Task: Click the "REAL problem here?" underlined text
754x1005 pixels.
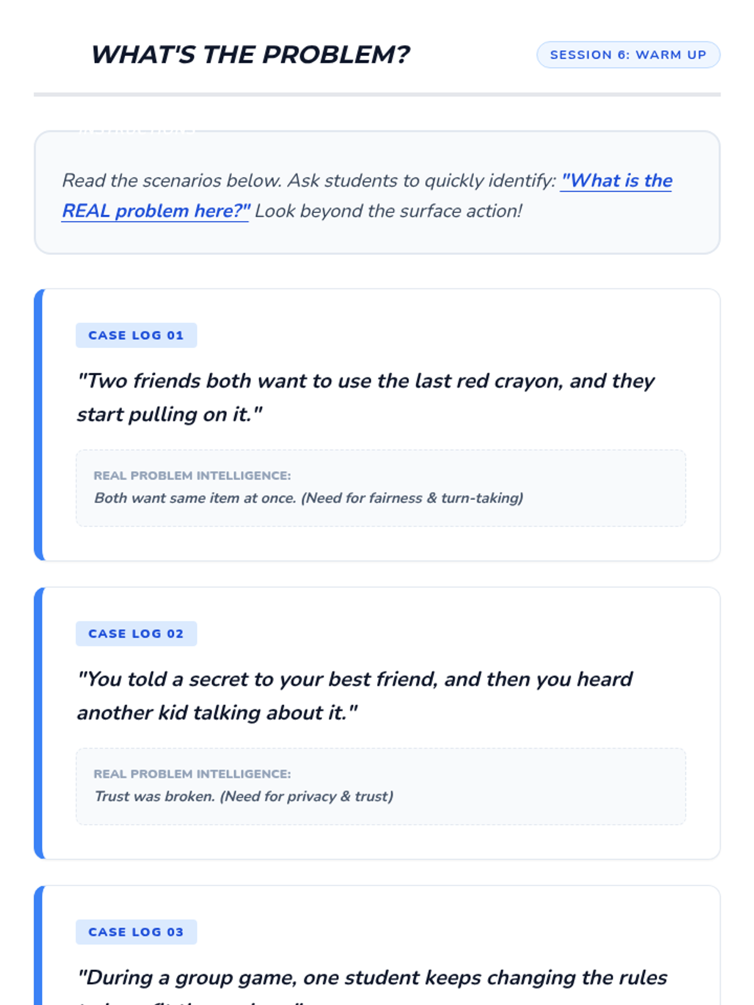Action: coord(156,211)
